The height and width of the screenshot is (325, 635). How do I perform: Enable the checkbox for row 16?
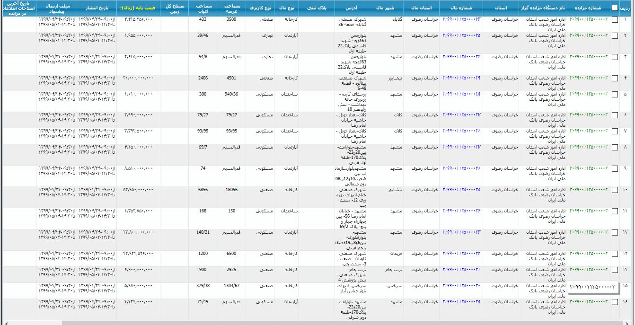coord(615,302)
